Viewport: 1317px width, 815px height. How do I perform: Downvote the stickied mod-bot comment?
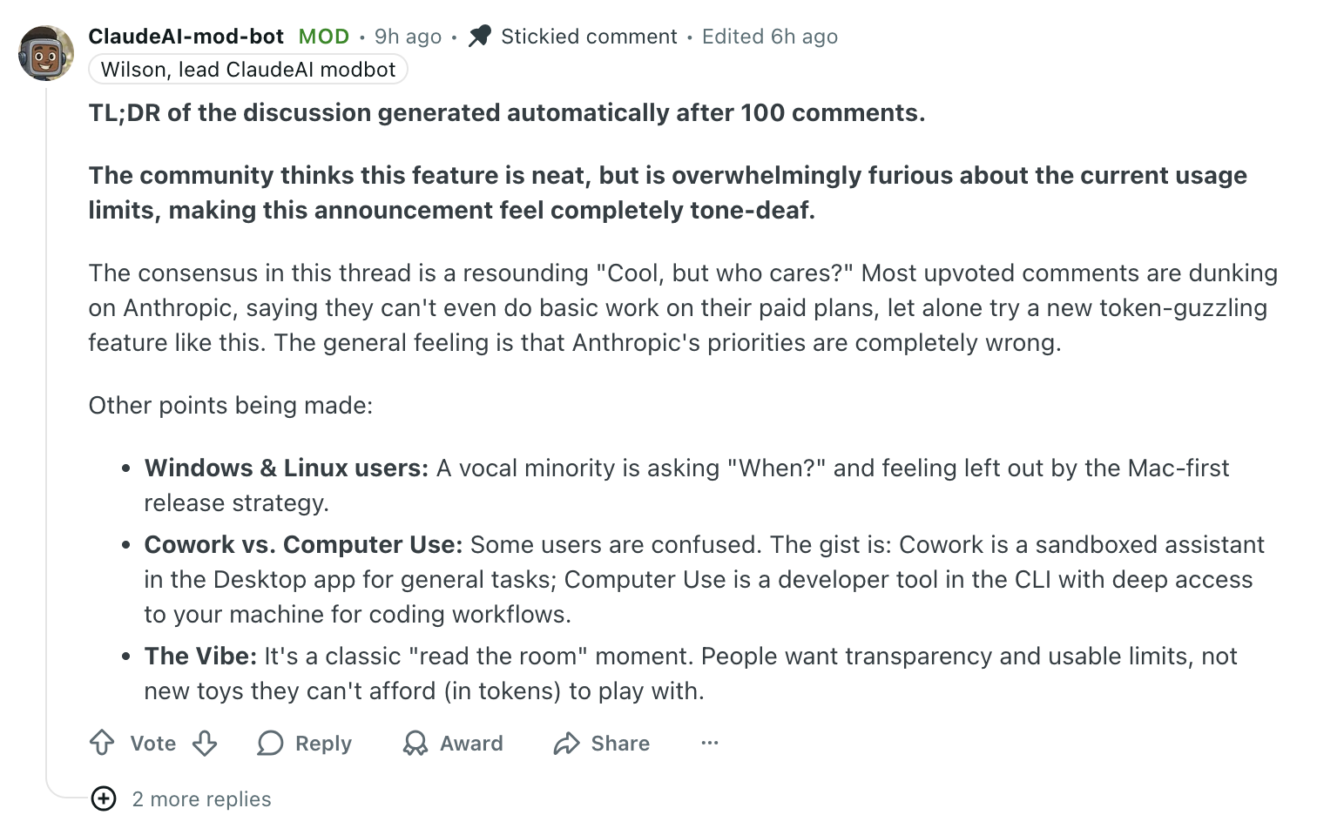(205, 743)
